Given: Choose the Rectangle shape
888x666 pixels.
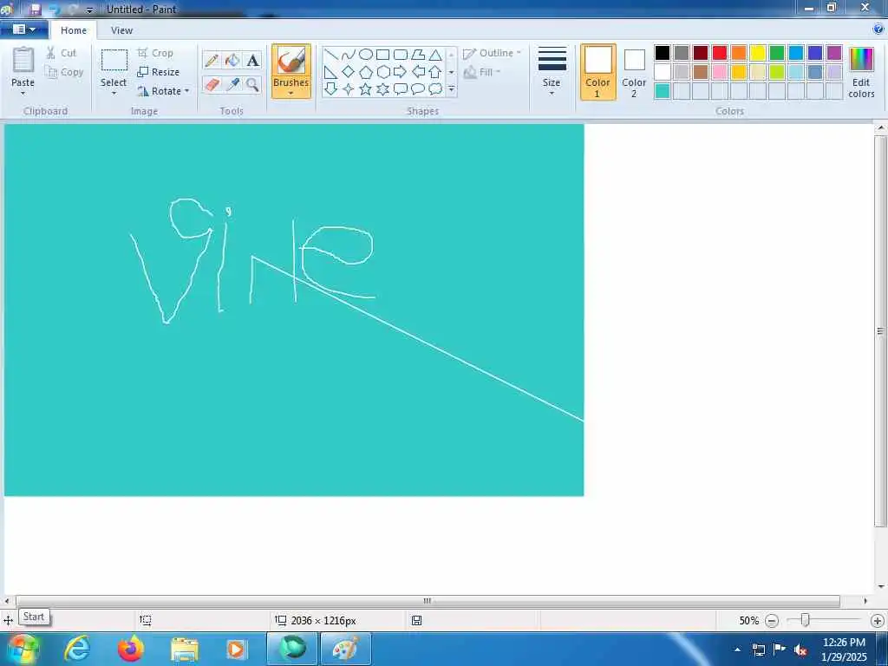Looking at the screenshot, I should point(383,55).
